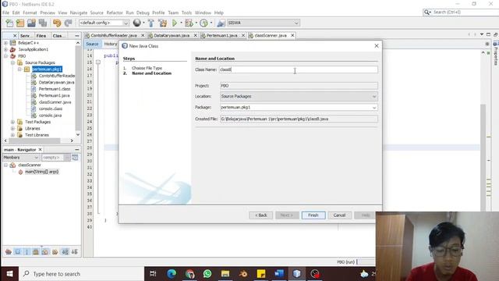Viewport: 499px width, 281px height.
Task: Open the Package combo box dropdown
Action: pos(374,108)
